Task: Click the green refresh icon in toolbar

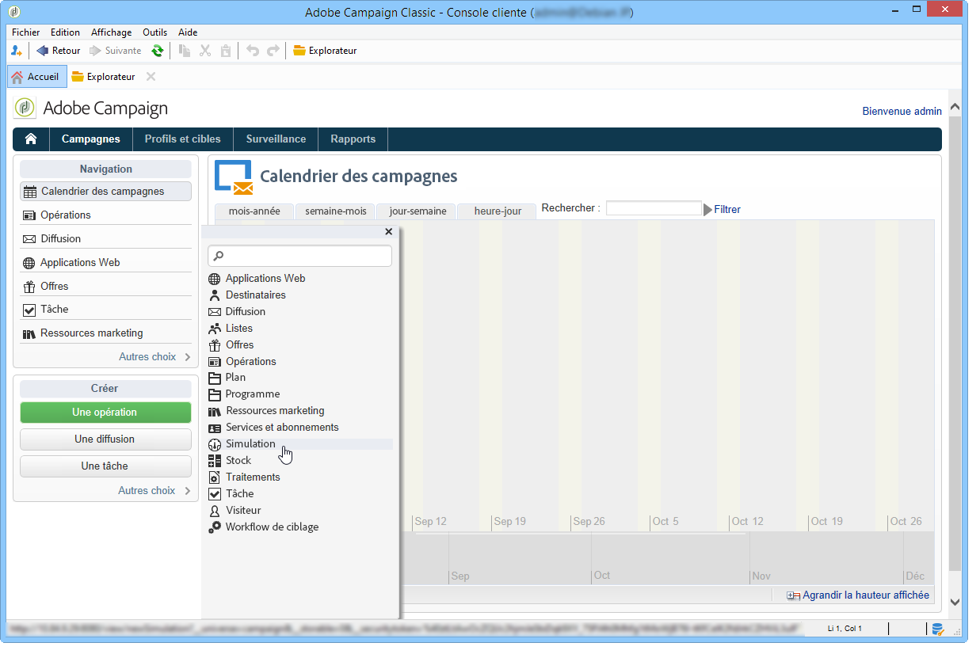Action: (158, 51)
